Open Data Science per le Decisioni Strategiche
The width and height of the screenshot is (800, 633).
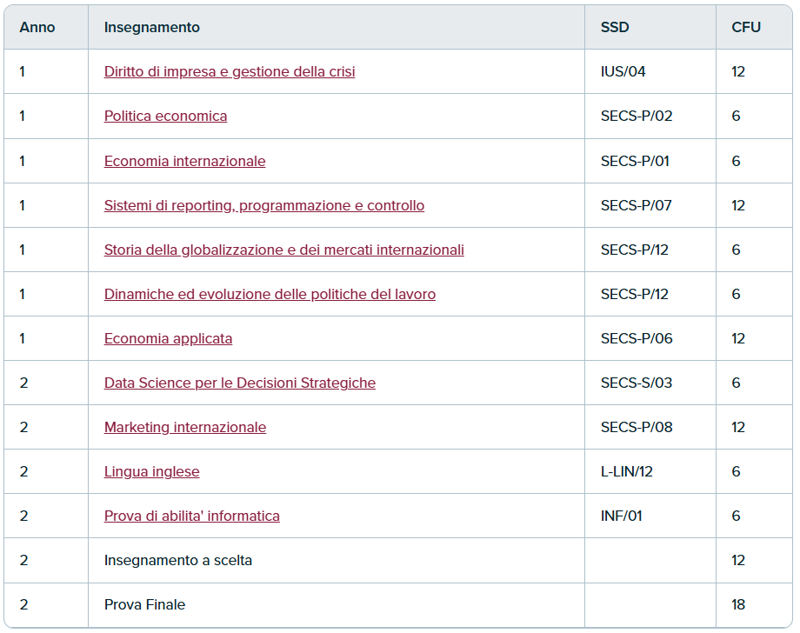pyautogui.click(x=240, y=383)
